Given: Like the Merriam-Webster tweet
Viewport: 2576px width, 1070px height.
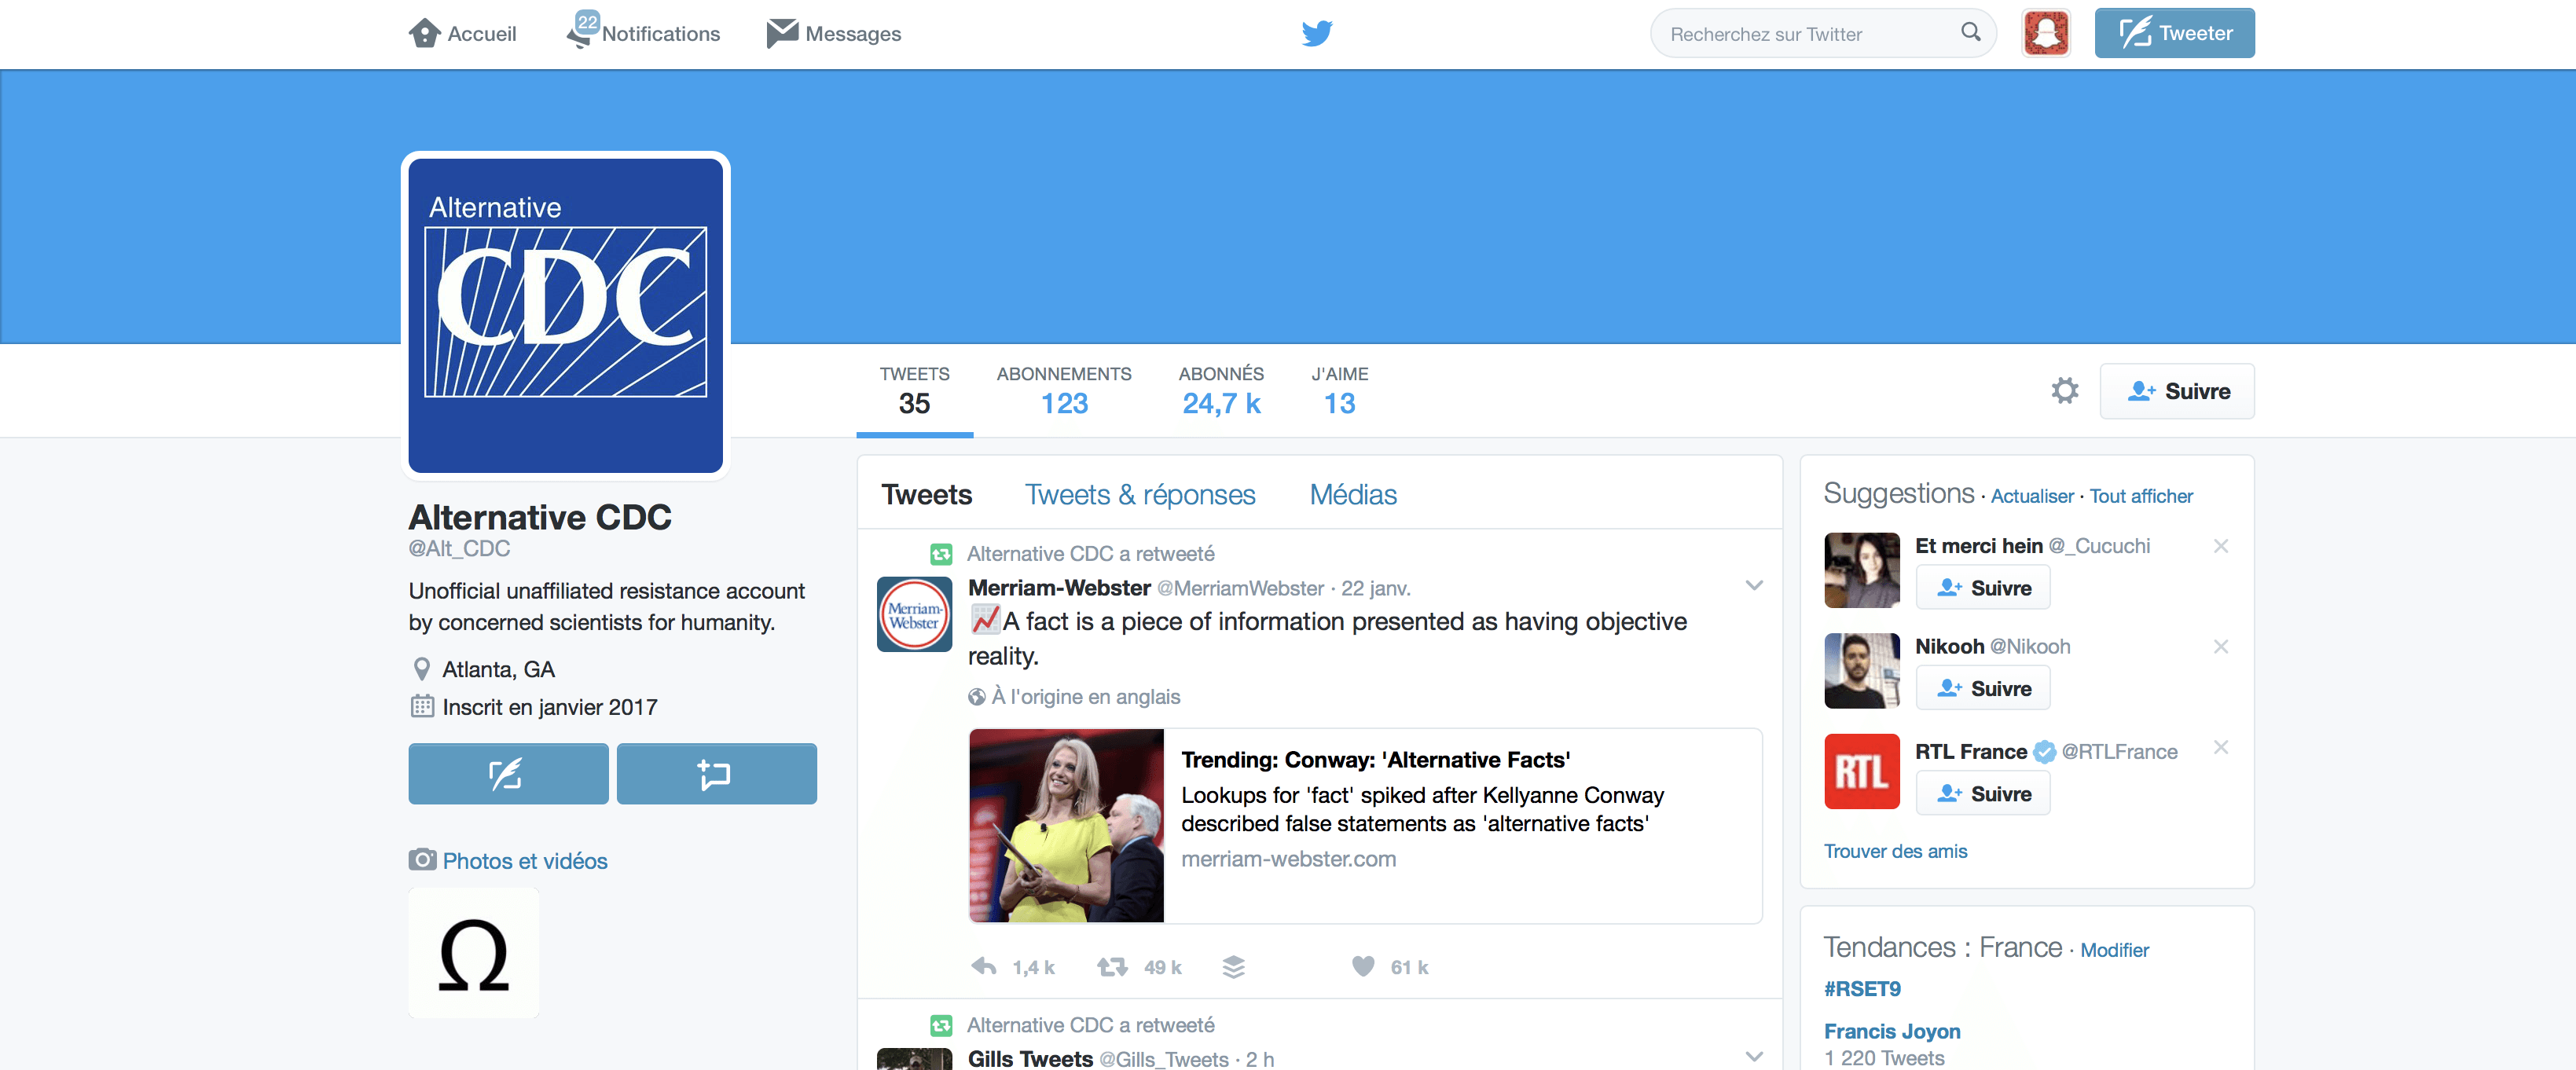Looking at the screenshot, I should pos(1363,966).
